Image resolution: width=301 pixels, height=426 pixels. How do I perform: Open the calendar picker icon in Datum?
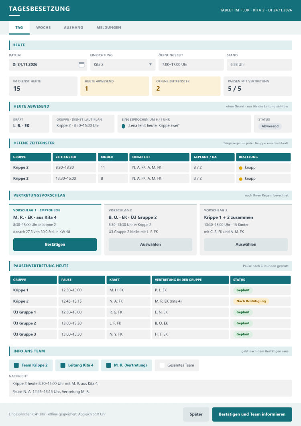coord(81,65)
